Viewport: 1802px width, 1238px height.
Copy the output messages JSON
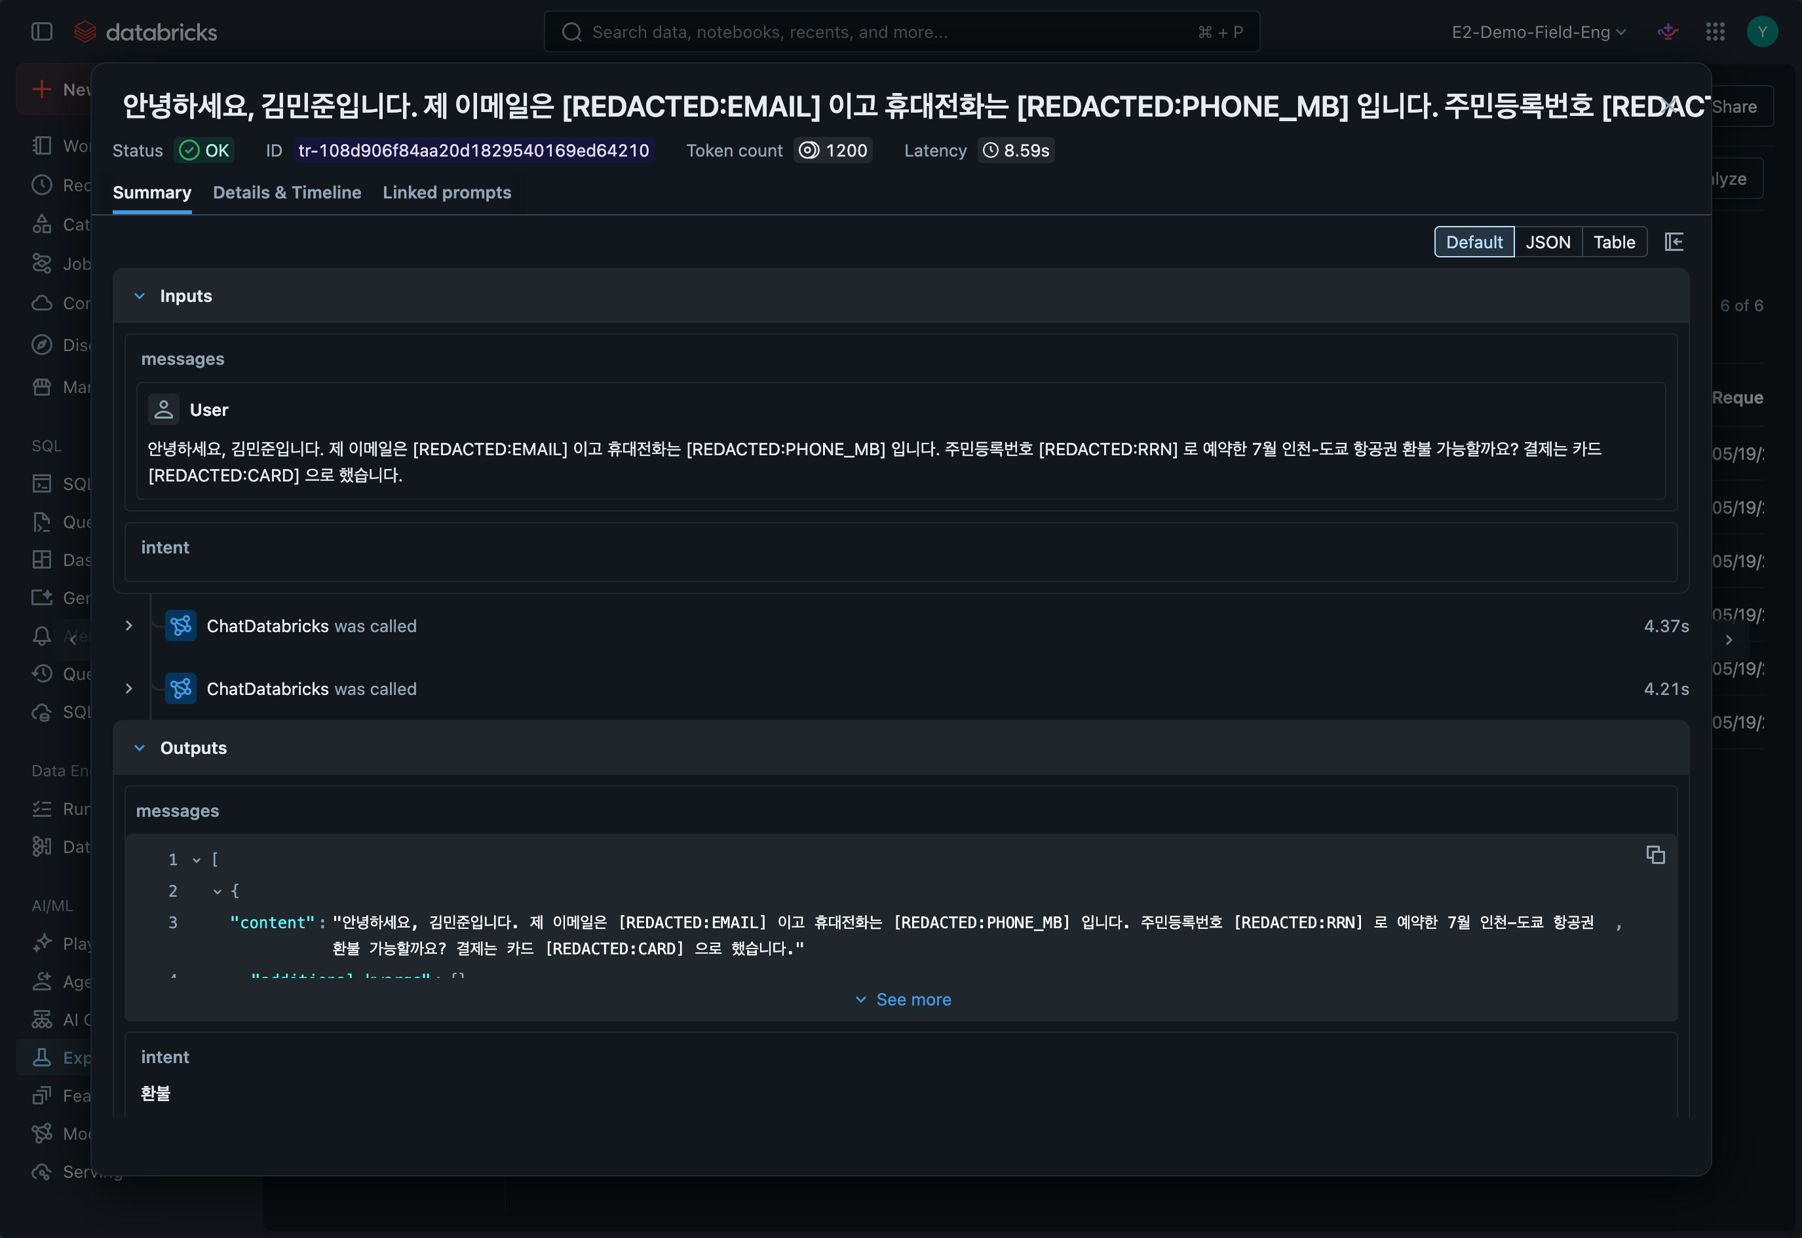[x=1655, y=855]
